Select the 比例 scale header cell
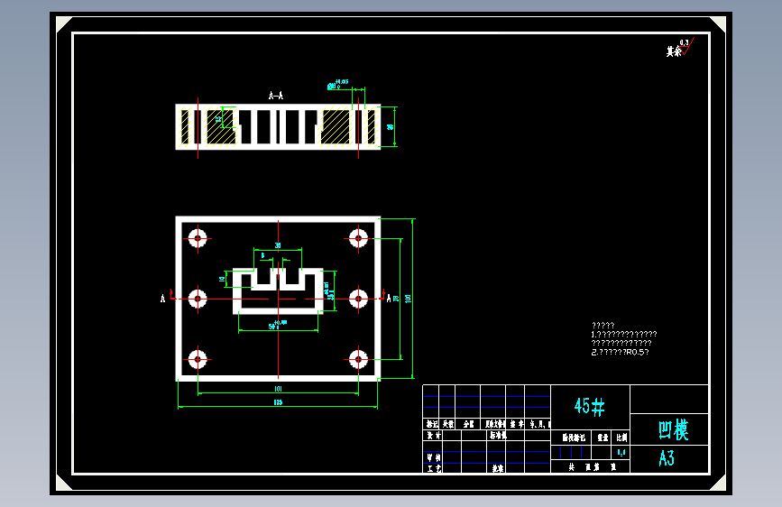 click(621, 438)
